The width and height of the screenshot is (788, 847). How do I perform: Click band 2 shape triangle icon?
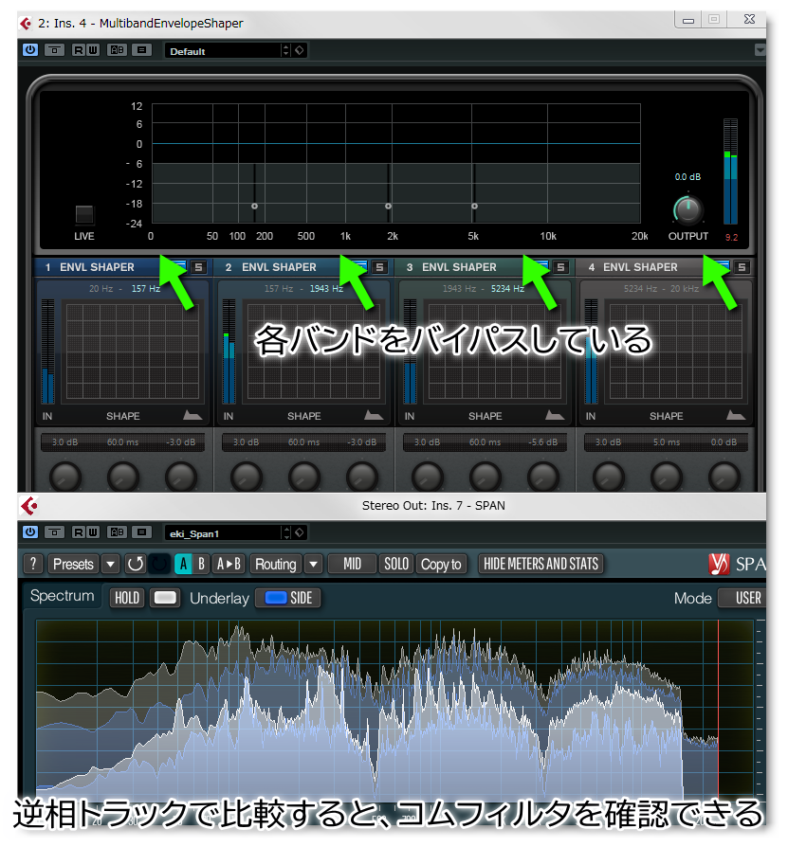373,415
